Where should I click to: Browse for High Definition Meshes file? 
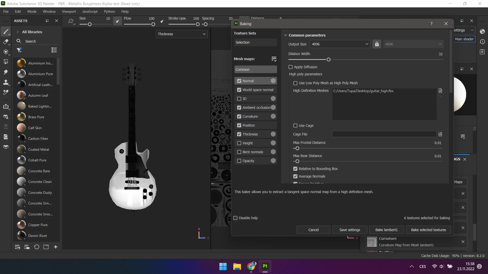[x=440, y=91]
